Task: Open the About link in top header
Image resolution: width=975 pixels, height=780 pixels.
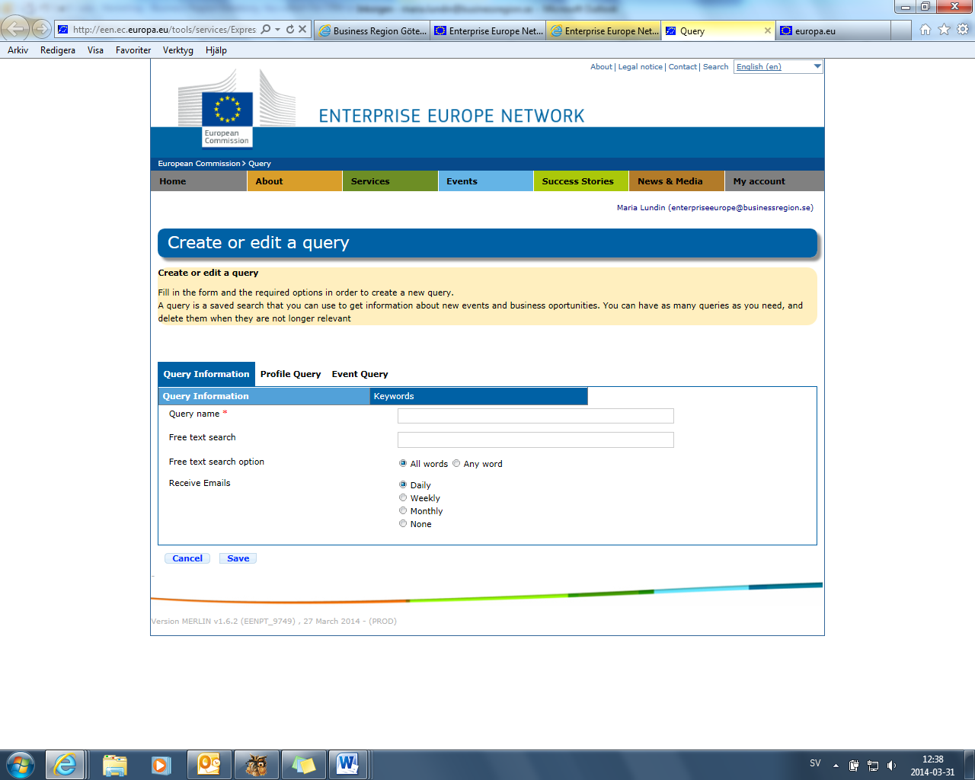Action: point(601,67)
